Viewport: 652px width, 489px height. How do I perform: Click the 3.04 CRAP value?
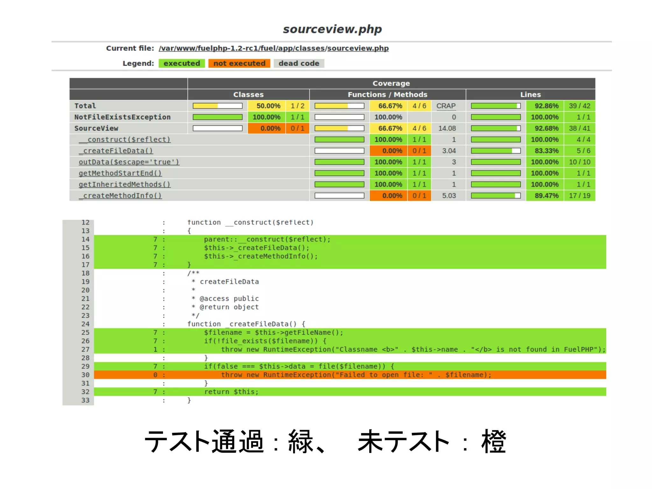coord(449,151)
